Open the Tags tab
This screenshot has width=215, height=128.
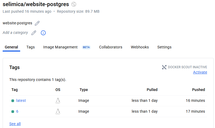point(31,47)
